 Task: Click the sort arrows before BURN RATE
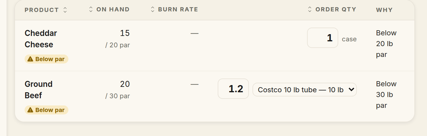tap(153, 10)
